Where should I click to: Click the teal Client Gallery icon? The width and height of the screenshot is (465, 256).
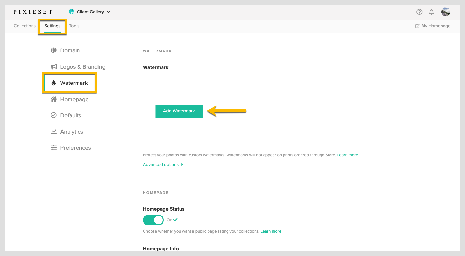click(71, 12)
